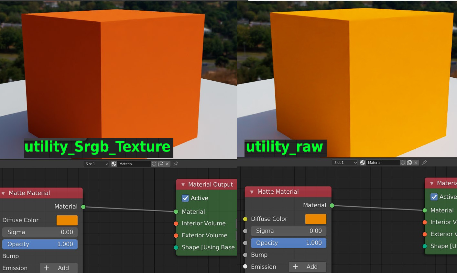Pin the node tree in right editor header
Image resolution: width=457 pixels, height=273 pixels.
[424, 163]
